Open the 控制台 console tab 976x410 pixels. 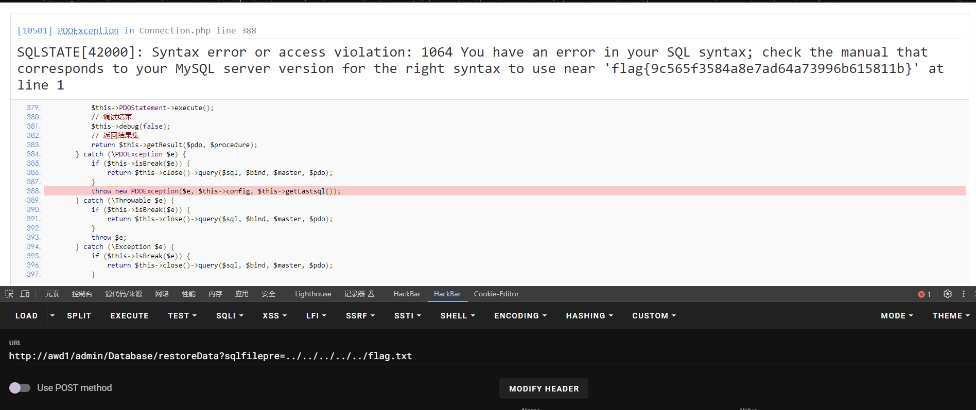point(82,294)
